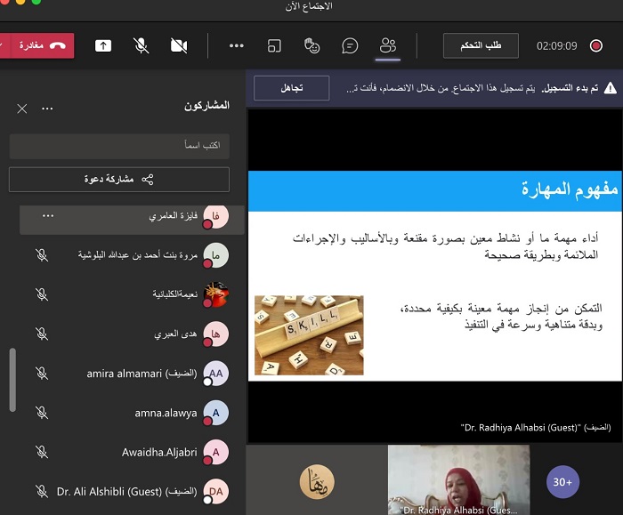Viewport: 623px width, 515px height.
Task: Toggle the participants panel icon
Action: 388,45
